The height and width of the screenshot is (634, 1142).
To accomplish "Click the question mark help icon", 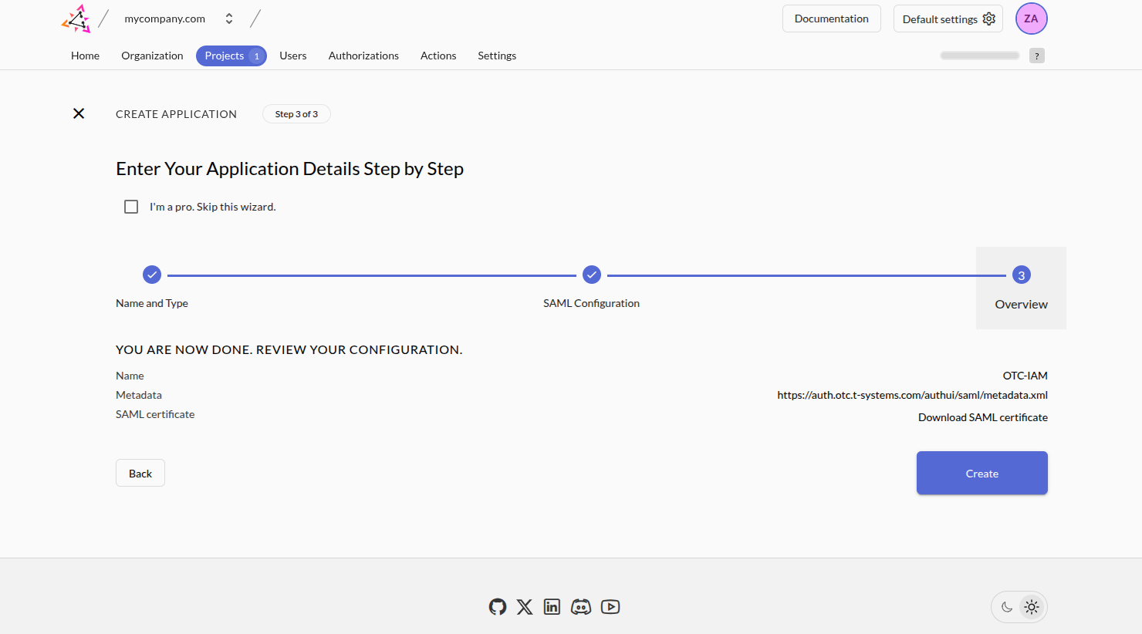I will (1036, 56).
